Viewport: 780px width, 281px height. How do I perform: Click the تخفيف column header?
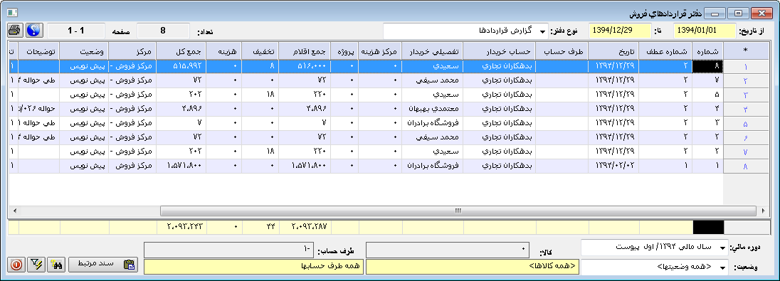(x=261, y=51)
